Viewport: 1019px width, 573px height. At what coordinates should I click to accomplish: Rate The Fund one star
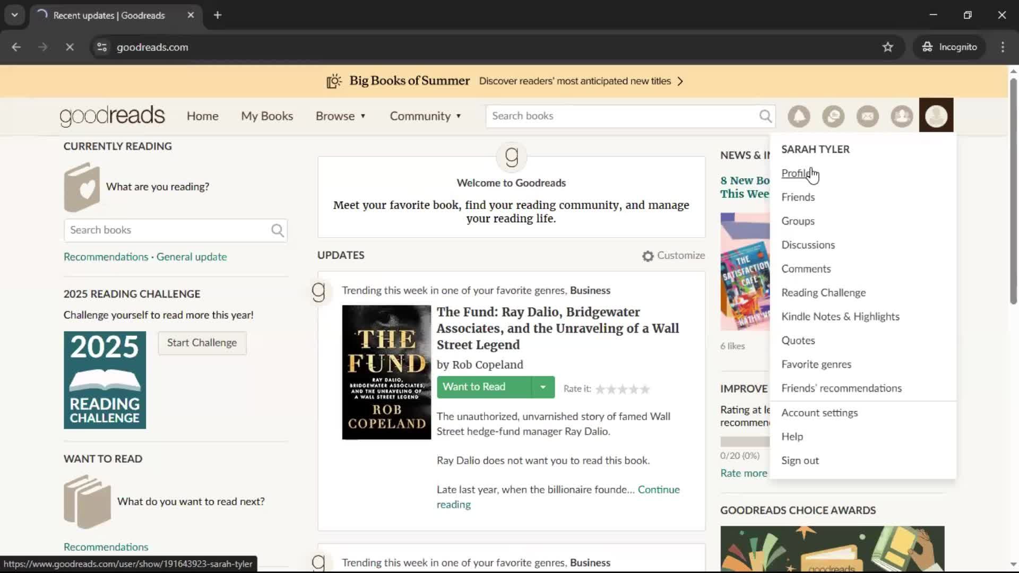point(600,389)
